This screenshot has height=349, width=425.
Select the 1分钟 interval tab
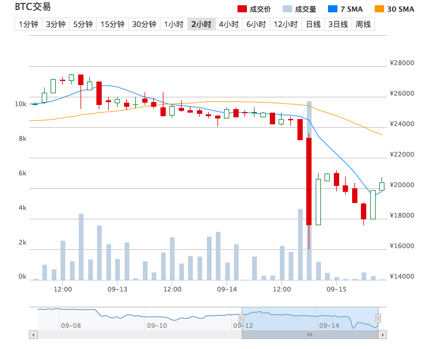coord(28,25)
